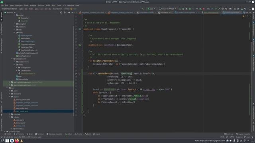Click the Project panel vertical scrollbar
The image size is (255, 143).
click(x=73, y=71)
